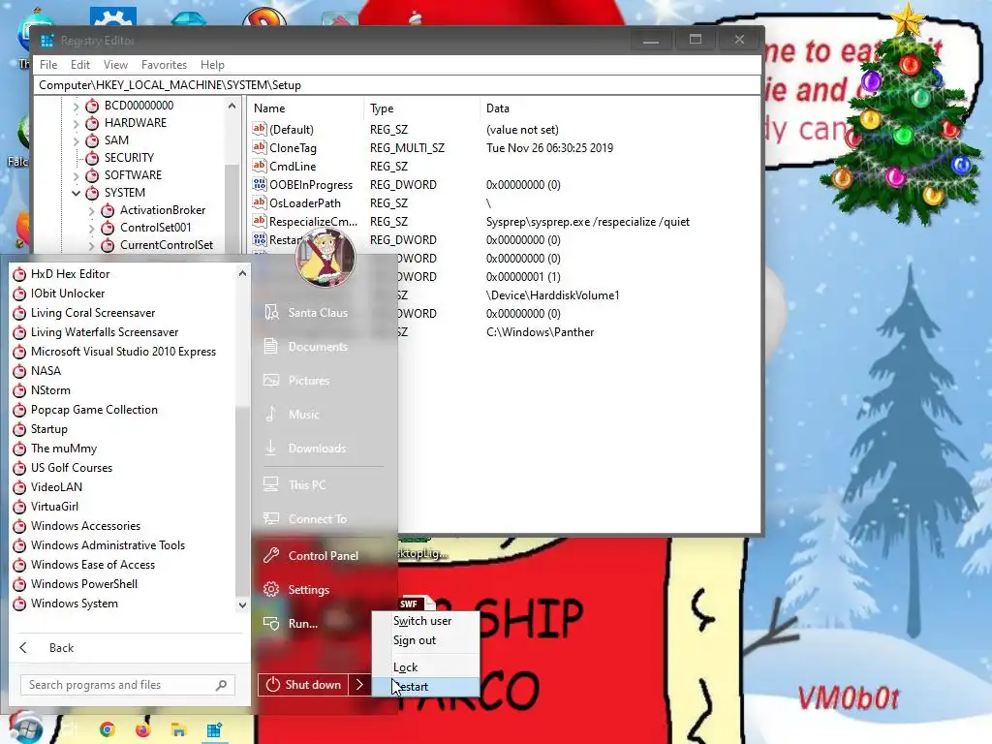Click the Settings gear icon

[271, 590]
